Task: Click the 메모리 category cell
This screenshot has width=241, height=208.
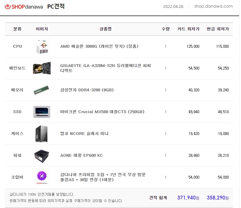Action: point(17,90)
